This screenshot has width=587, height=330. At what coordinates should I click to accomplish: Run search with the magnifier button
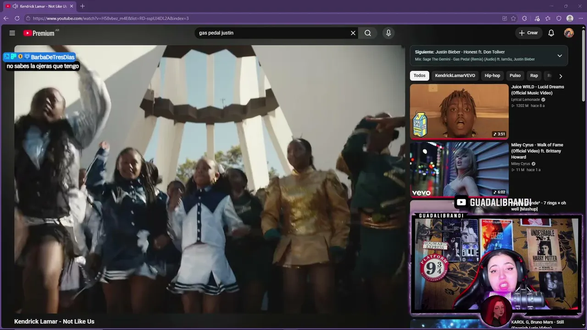click(x=368, y=33)
